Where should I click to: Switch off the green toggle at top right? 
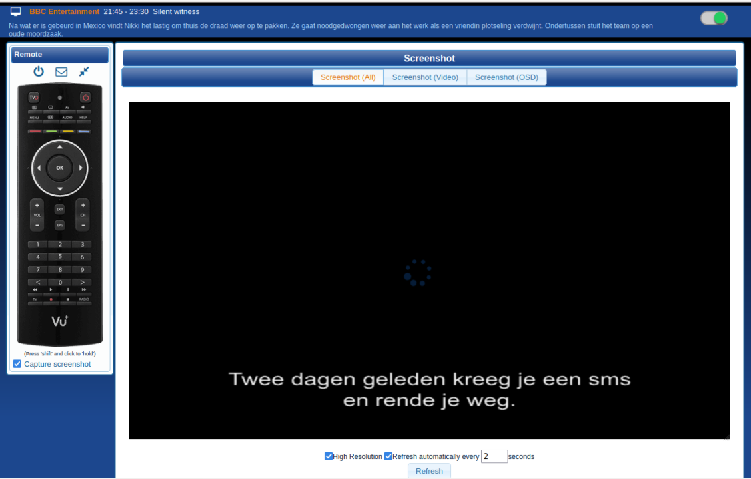coord(713,18)
